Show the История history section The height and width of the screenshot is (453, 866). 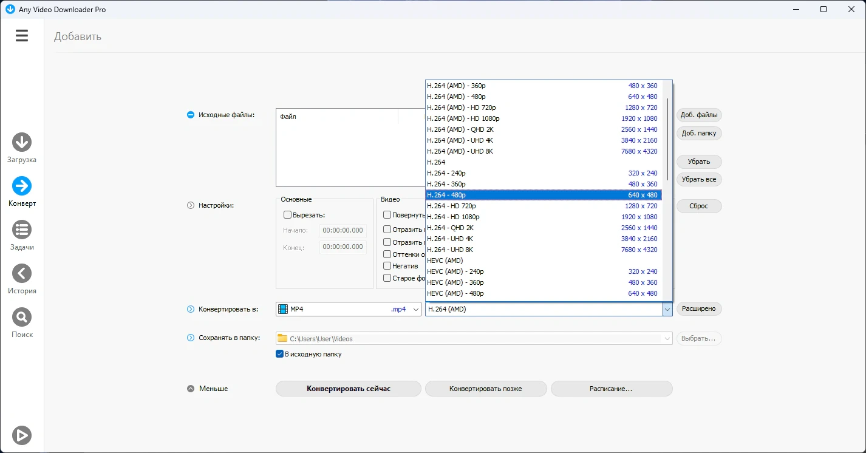22,274
